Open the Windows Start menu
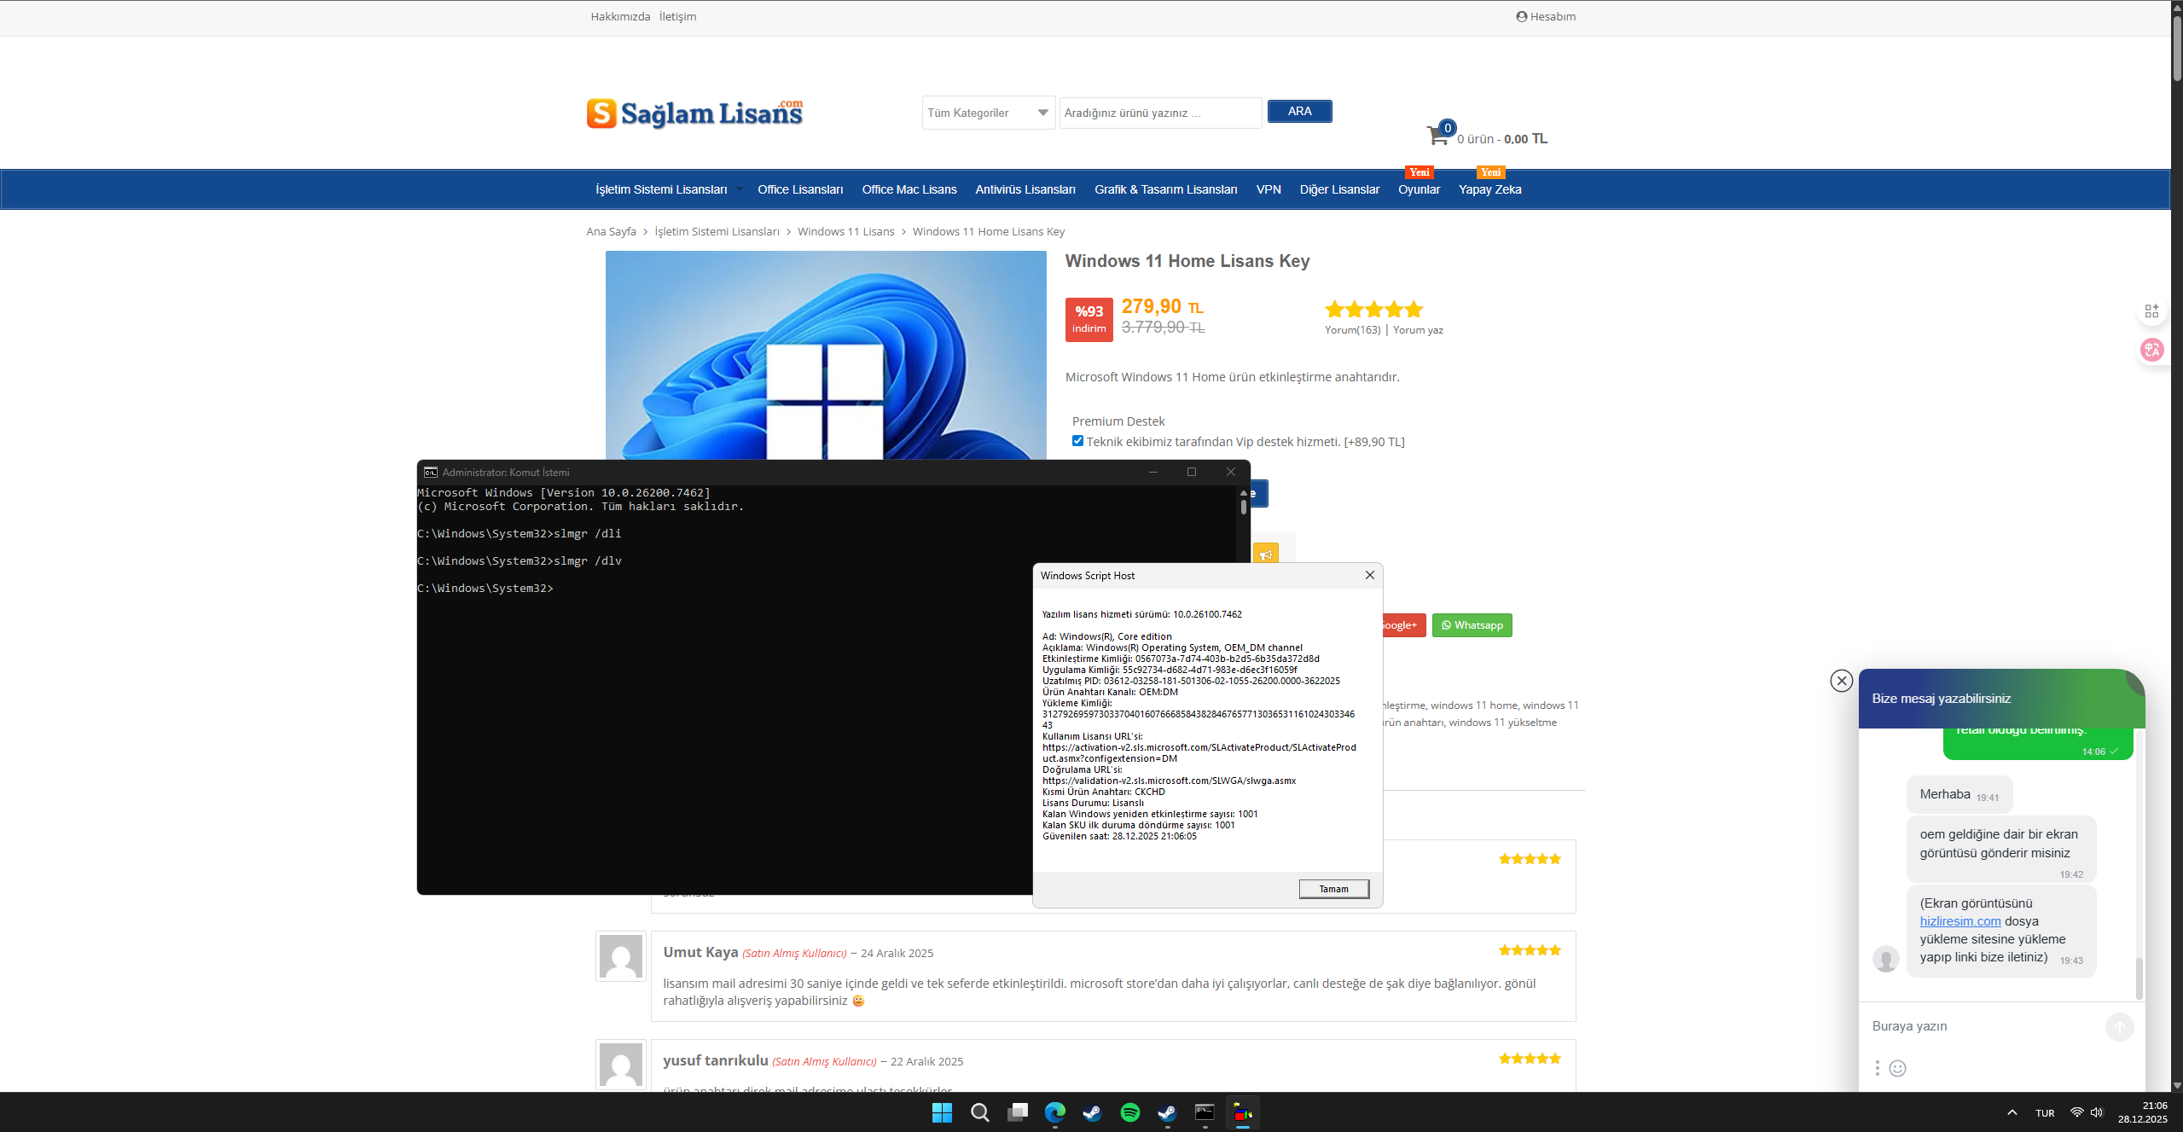 pos(942,1112)
